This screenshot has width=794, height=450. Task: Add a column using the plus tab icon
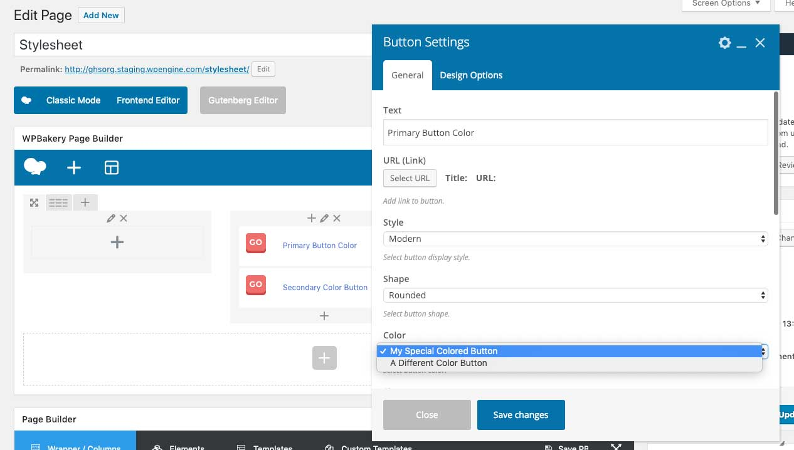click(x=85, y=202)
